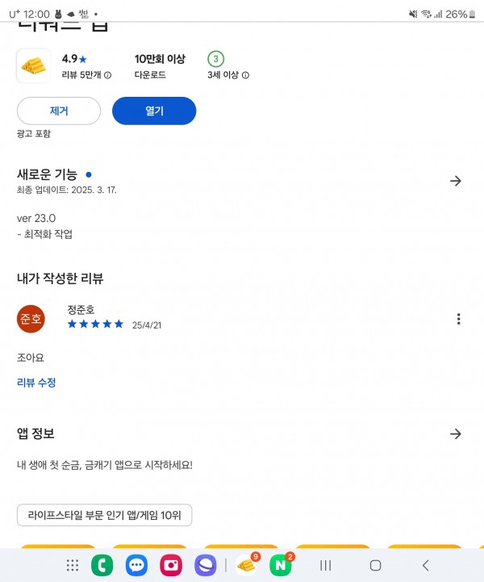Open the app drawer grid icon

73,565
